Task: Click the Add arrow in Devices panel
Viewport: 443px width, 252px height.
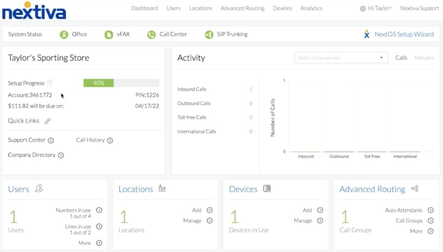Action: pos(320,210)
